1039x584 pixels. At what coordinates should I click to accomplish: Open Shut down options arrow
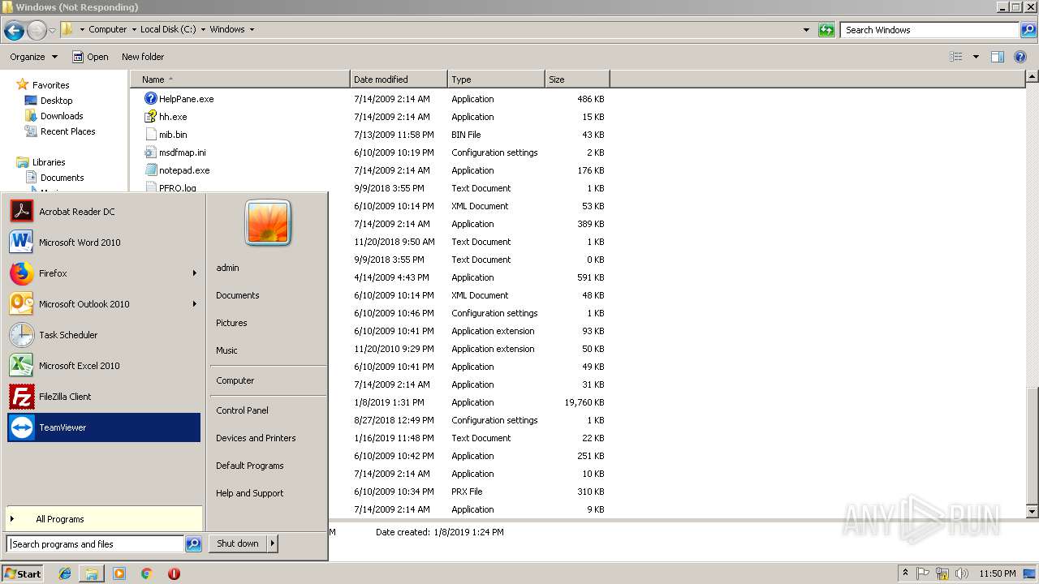(273, 544)
